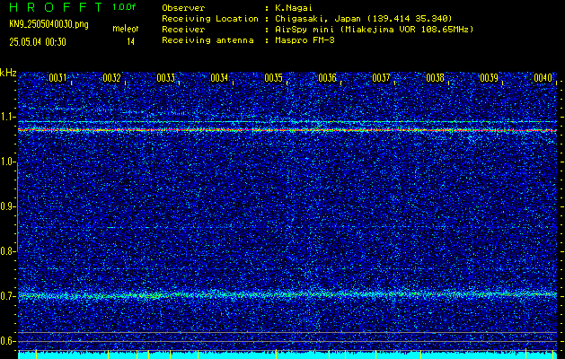Click the date stamp 25.05.04 00:30
565x359 pixels.
click(38, 42)
